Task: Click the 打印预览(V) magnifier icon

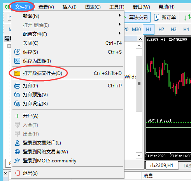Action: pyautogui.click(x=17, y=95)
